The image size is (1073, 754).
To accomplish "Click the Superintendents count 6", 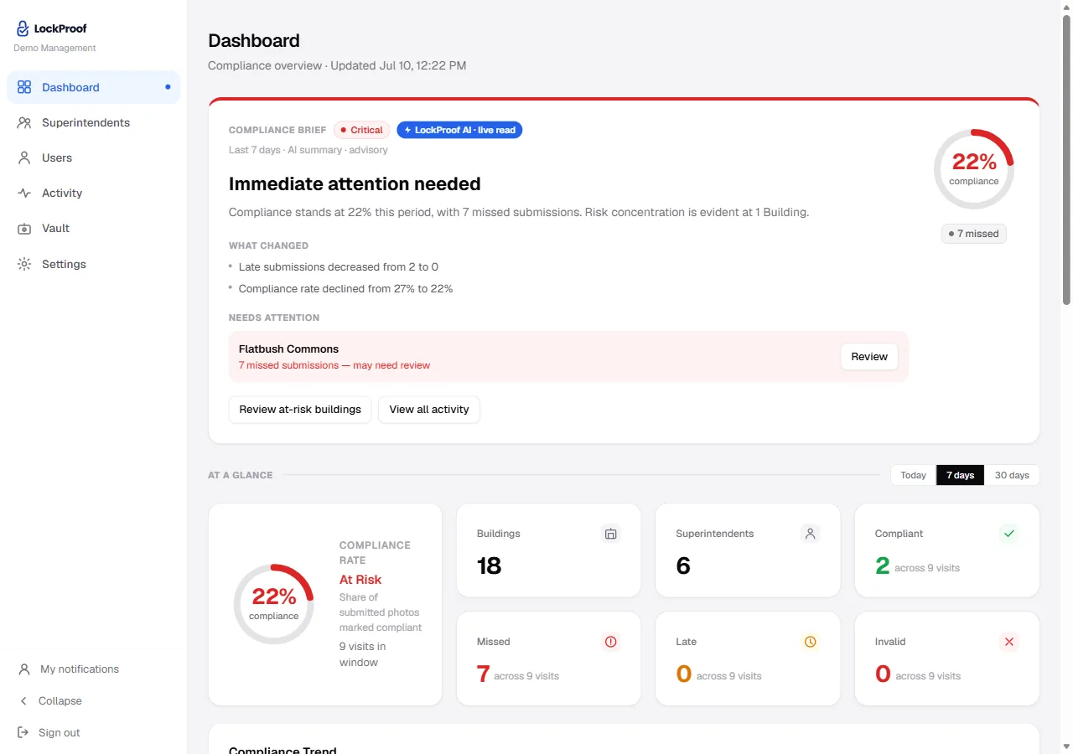I will pyautogui.click(x=683, y=565).
